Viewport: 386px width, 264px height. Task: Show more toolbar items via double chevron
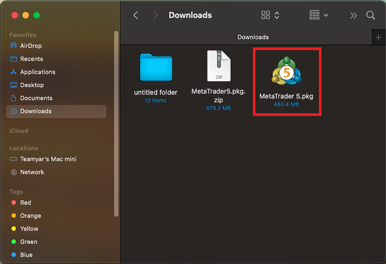point(353,15)
